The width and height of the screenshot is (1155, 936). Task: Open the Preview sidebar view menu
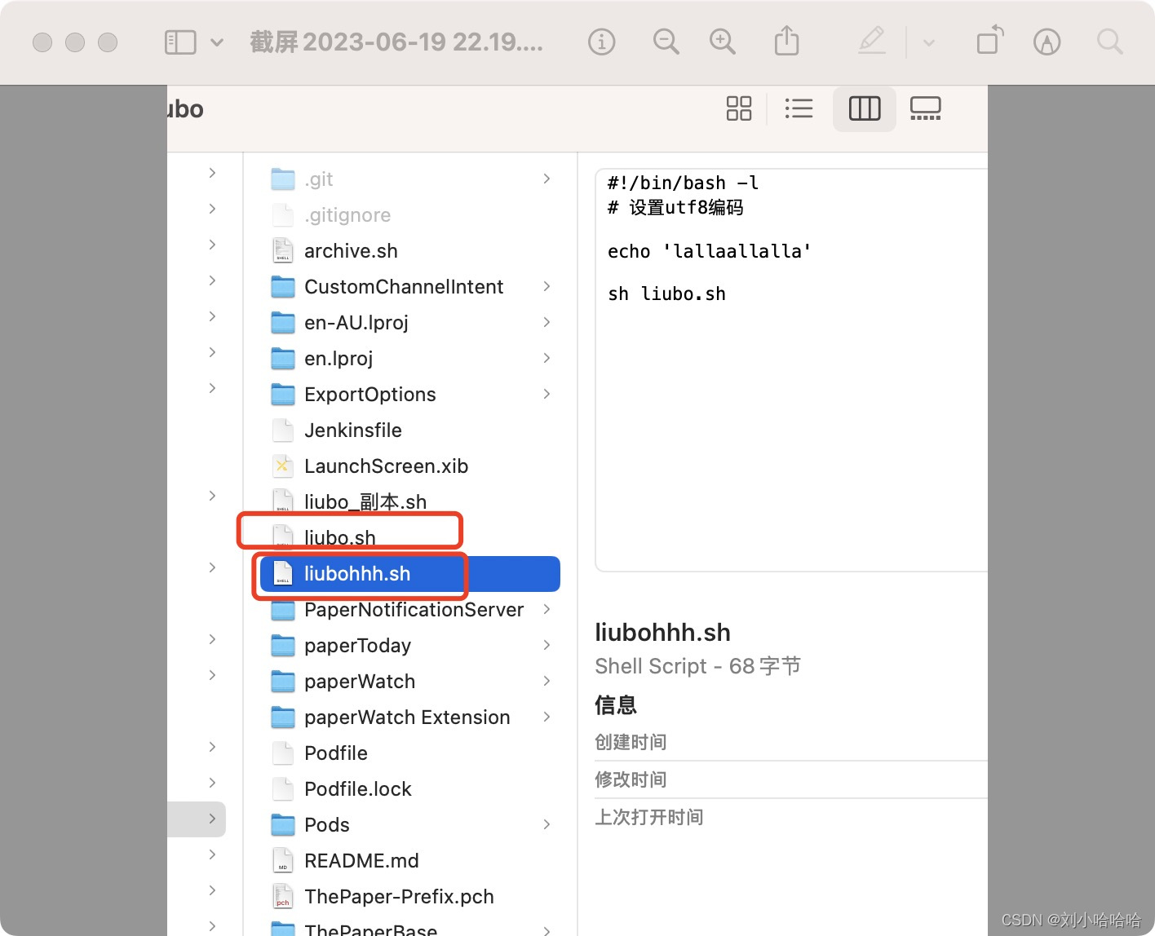pyautogui.click(x=180, y=42)
